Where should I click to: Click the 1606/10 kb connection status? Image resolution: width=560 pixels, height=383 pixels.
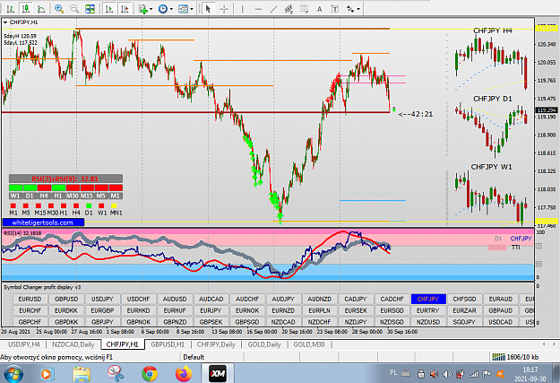tap(516, 357)
